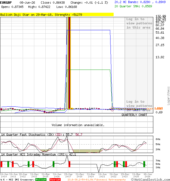Click the top 'Log in to view patterns' text

[139, 23]
